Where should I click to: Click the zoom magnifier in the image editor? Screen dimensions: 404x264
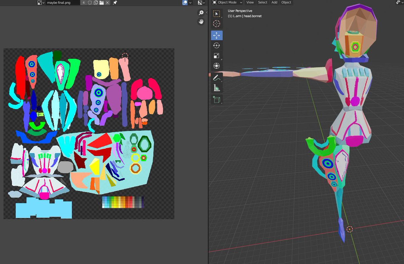point(201,13)
